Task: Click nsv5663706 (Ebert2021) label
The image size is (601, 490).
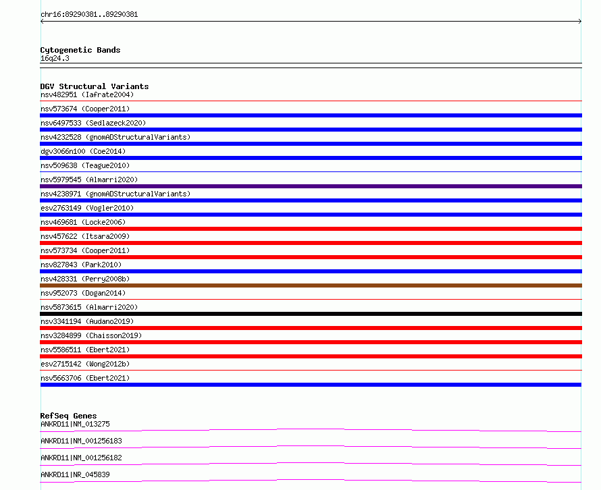Action: click(85, 378)
